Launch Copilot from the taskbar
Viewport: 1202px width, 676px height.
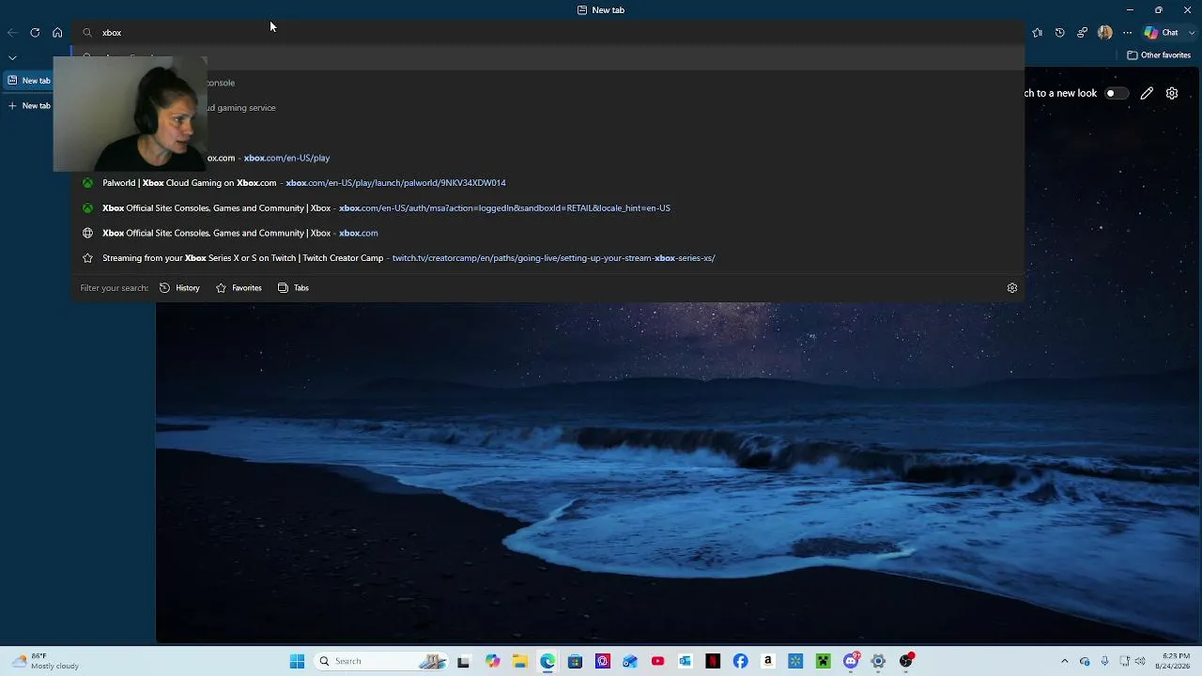click(492, 661)
